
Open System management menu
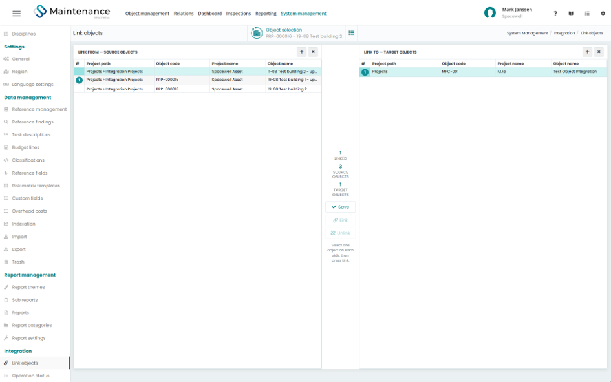(x=303, y=13)
